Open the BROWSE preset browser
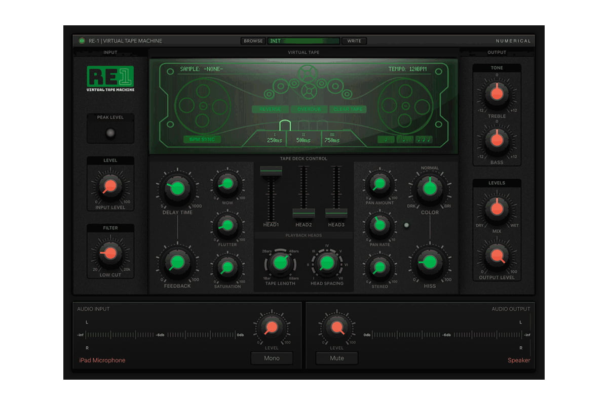 click(x=253, y=41)
